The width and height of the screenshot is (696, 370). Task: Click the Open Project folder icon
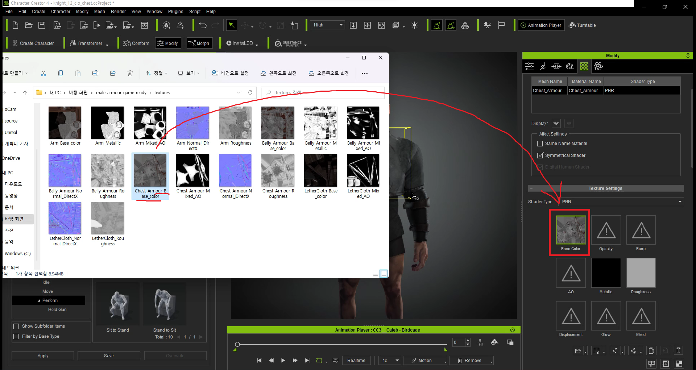[x=29, y=25]
